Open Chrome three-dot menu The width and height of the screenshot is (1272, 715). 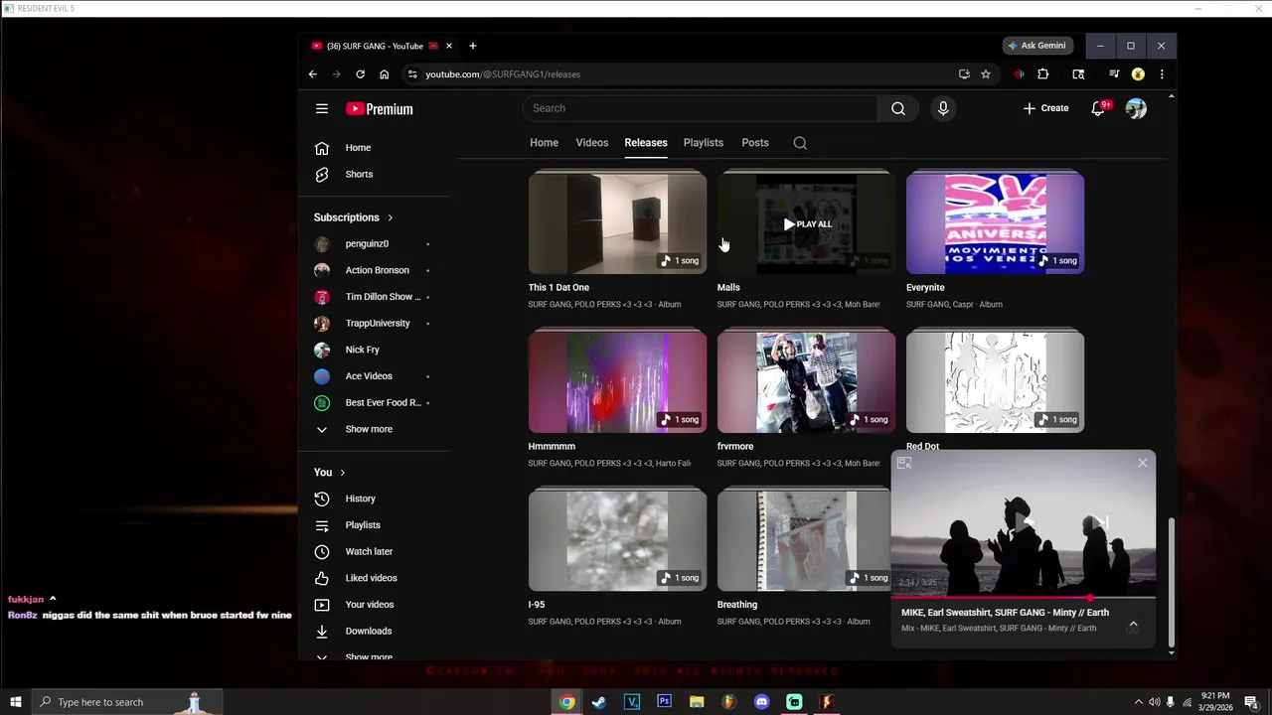point(1162,74)
